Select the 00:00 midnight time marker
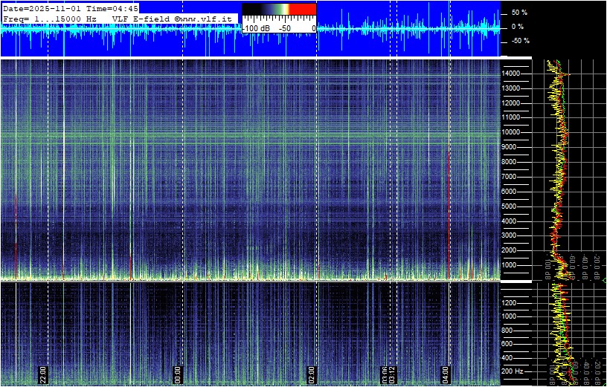 [178, 374]
